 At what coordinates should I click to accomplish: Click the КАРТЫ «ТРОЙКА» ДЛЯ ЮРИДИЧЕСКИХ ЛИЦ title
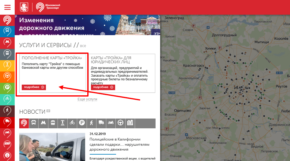pos(111,60)
